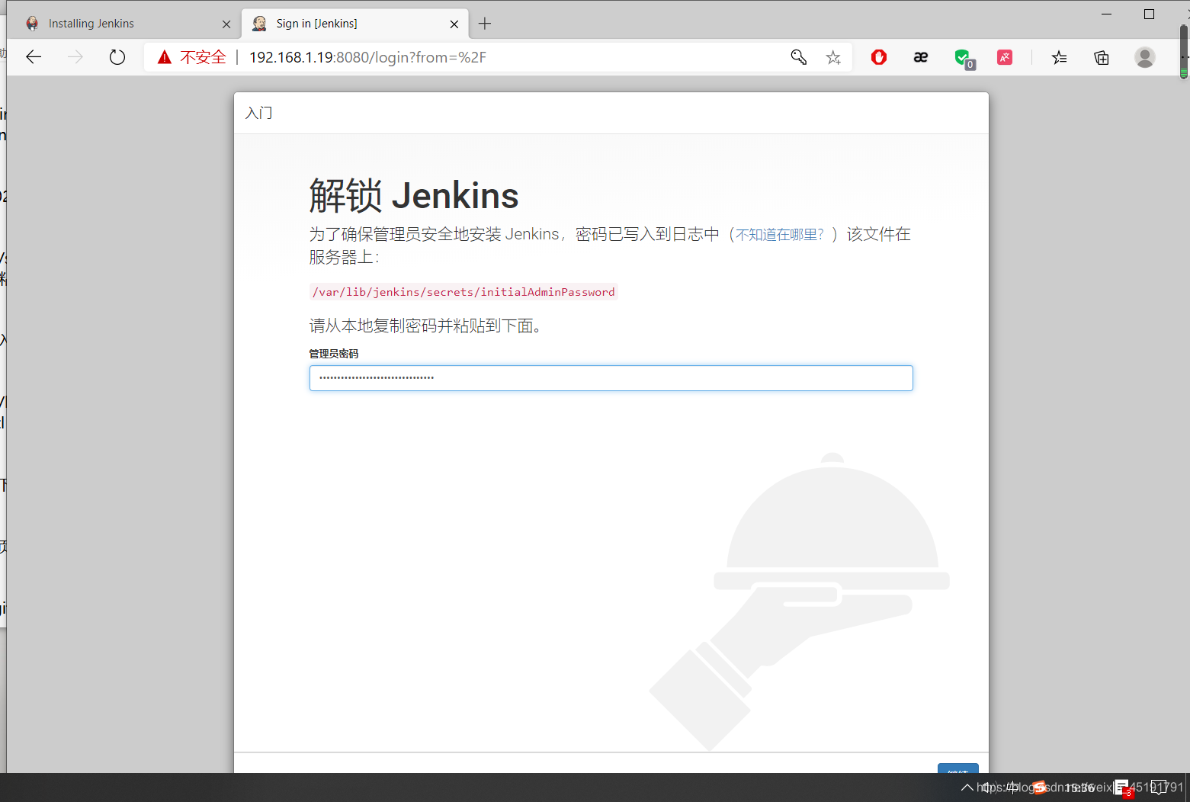1190x802 pixels.
Task: Open the green shield extension icon
Action: pos(964,58)
